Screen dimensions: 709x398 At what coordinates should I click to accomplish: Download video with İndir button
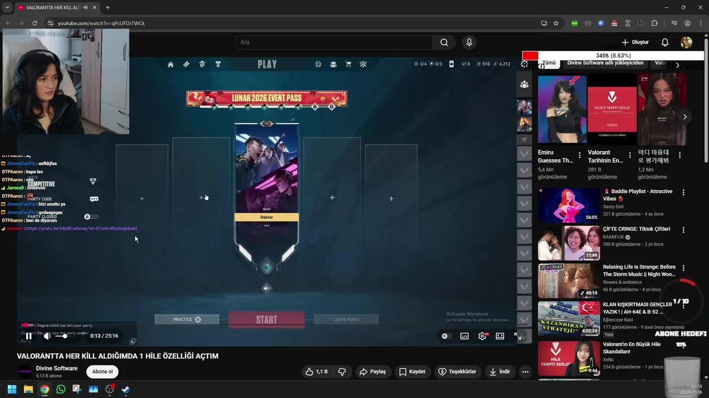point(500,372)
